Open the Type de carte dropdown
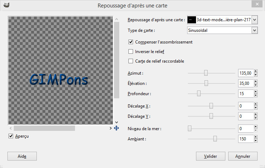The width and height of the screenshot is (265, 168). coord(254,30)
